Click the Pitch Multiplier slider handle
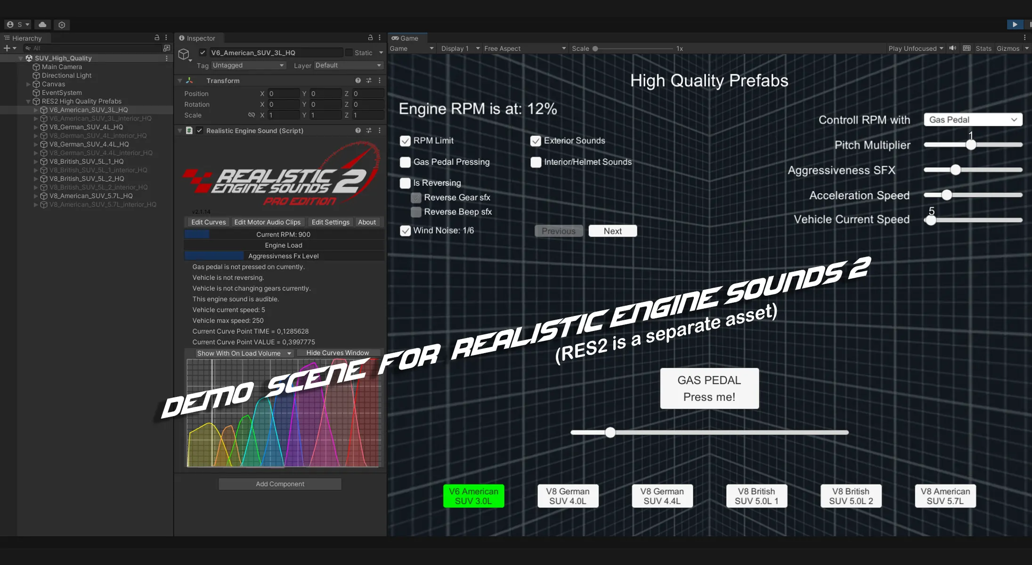The width and height of the screenshot is (1032, 565). 971,145
